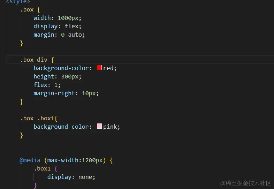Click the 'pink;' value text
This screenshot has width=274, height=189.
(x=112, y=127)
